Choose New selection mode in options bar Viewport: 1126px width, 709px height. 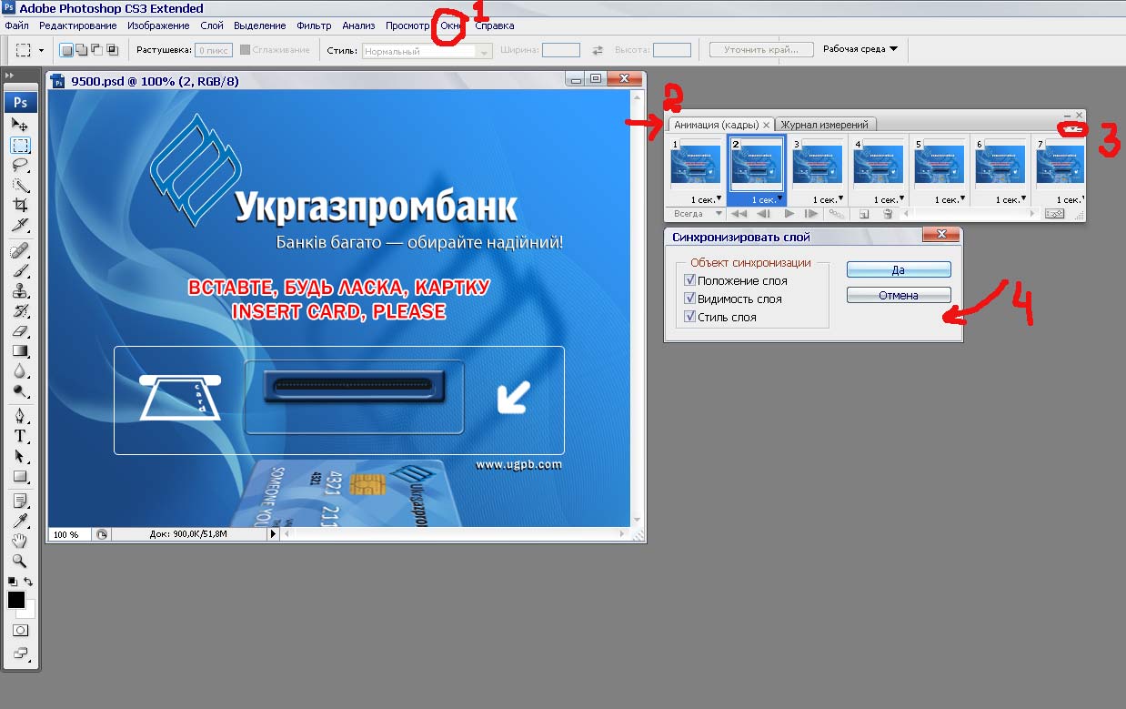click(66, 50)
